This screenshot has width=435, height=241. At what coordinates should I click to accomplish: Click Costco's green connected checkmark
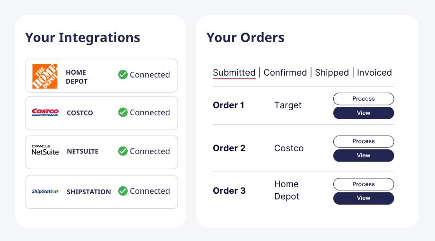coord(123,112)
